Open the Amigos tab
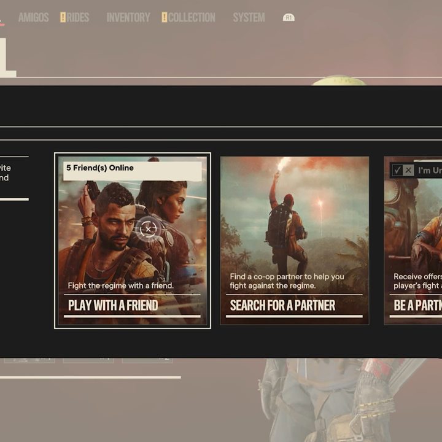The width and height of the screenshot is (442, 442). (x=34, y=17)
